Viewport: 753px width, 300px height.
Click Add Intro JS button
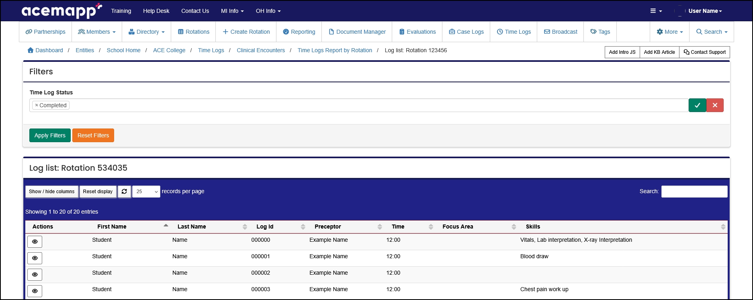pyautogui.click(x=622, y=52)
